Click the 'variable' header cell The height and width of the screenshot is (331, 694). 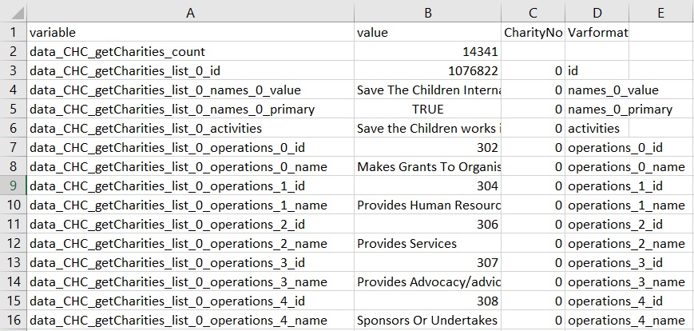pos(190,32)
